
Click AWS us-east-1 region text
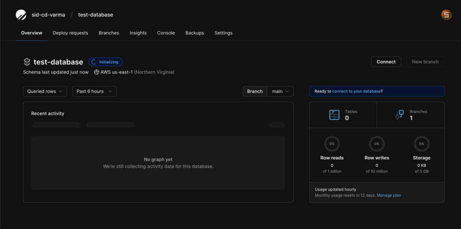tap(117, 72)
